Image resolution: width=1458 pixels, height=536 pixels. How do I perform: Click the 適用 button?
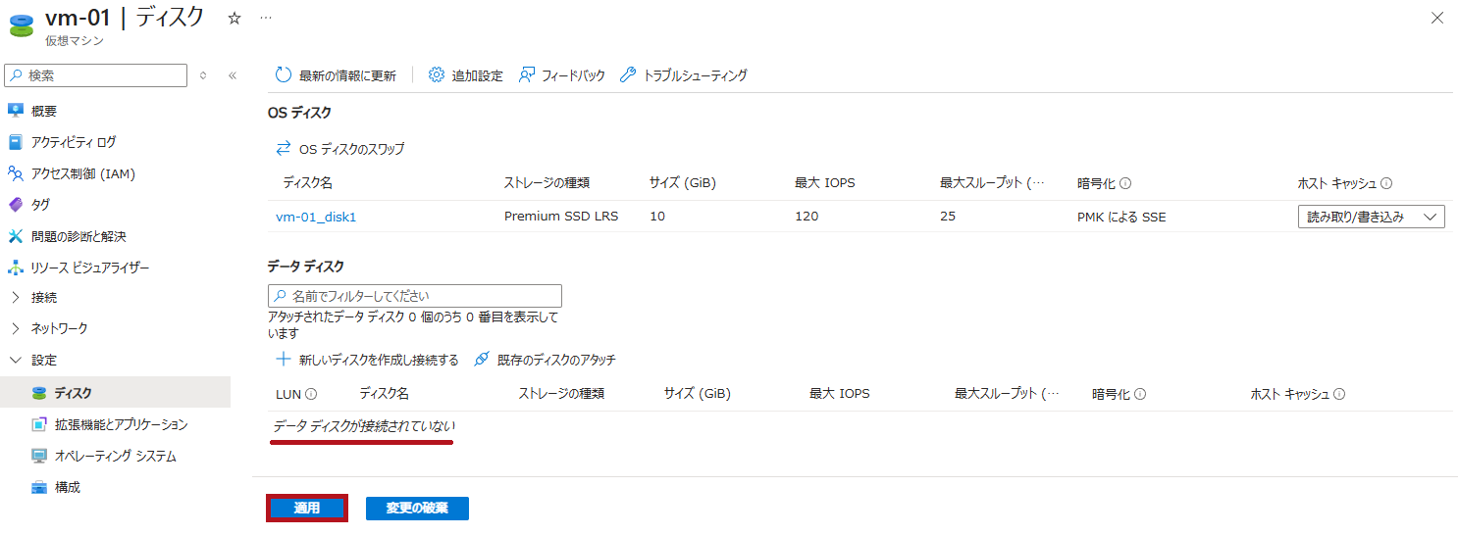tap(307, 509)
